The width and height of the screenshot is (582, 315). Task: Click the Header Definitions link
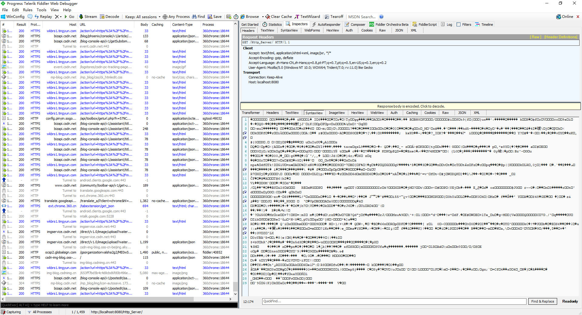(560, 37)
